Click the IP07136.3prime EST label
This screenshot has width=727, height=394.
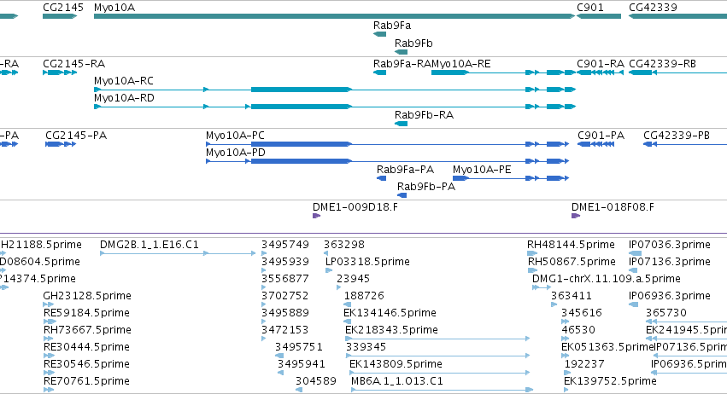(x=670, y=262)
